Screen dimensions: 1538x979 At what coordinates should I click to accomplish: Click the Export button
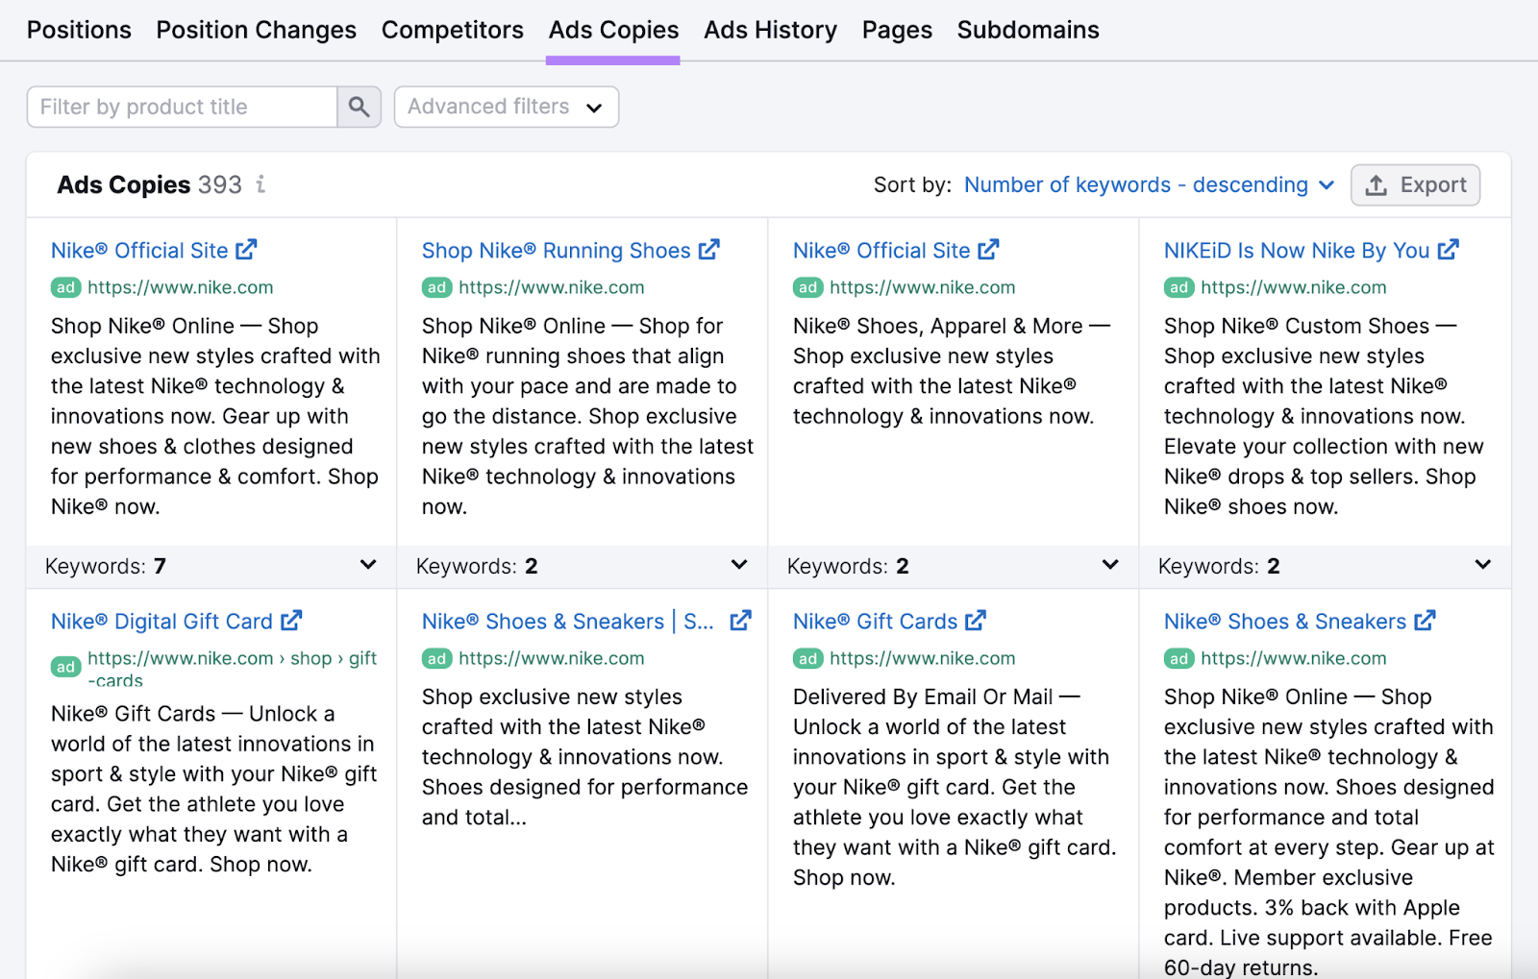point(1415,184)
